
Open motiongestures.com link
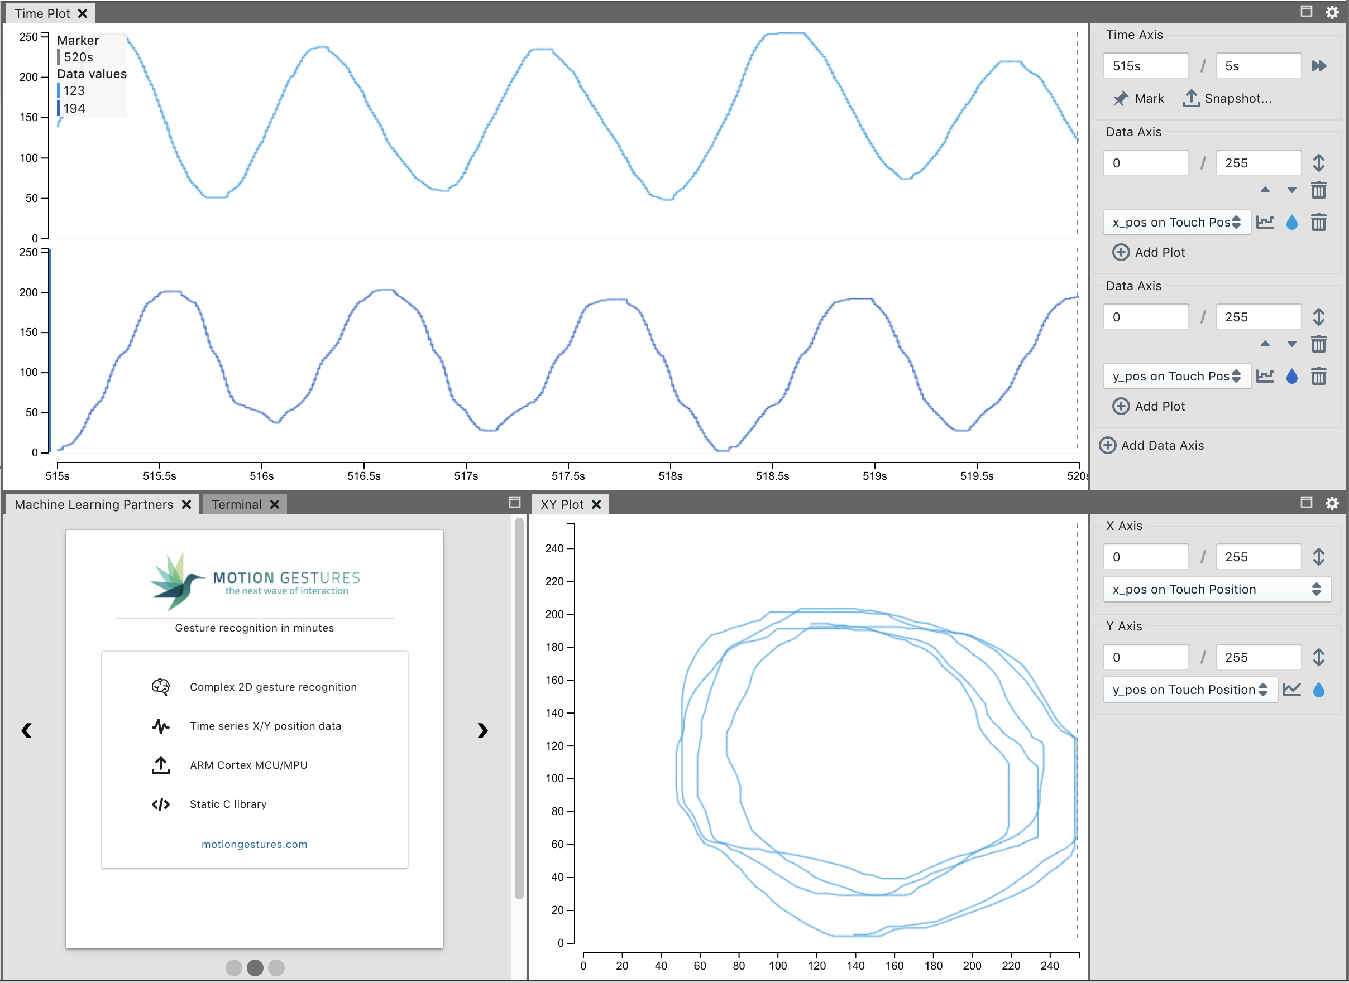click(x=254, y=844)
